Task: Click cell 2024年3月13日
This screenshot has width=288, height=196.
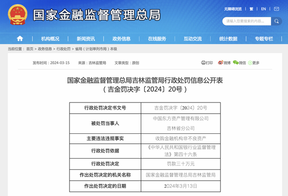Action: [x=181, y=186]
